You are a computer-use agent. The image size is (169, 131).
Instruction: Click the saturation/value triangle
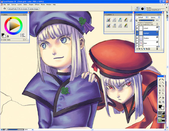pyautogui.click(x=14, y=26)
